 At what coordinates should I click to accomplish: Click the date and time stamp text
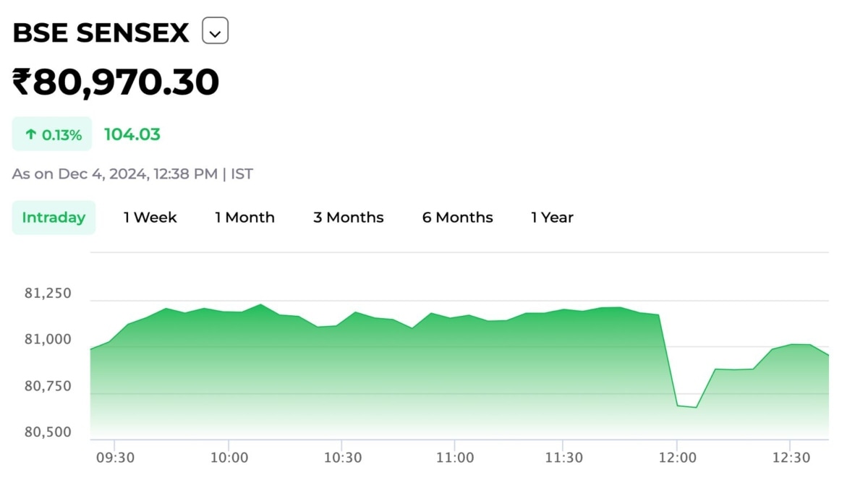tap(132, 174)
